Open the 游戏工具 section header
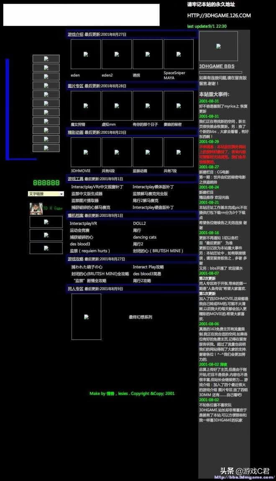276x481 pixels. [x=75, y=178]
